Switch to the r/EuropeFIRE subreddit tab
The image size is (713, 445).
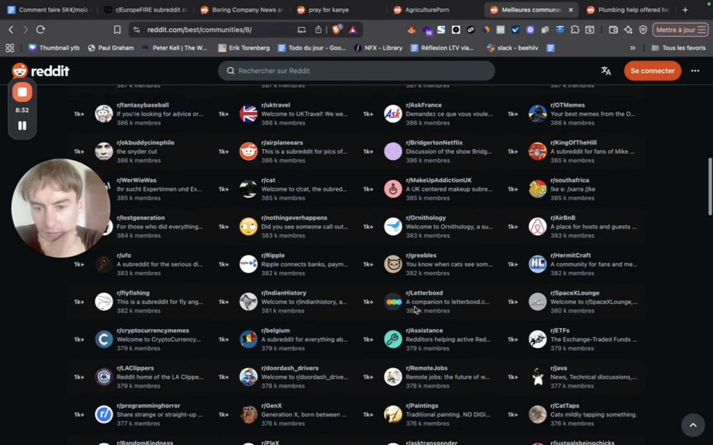[x=149, y=10]
